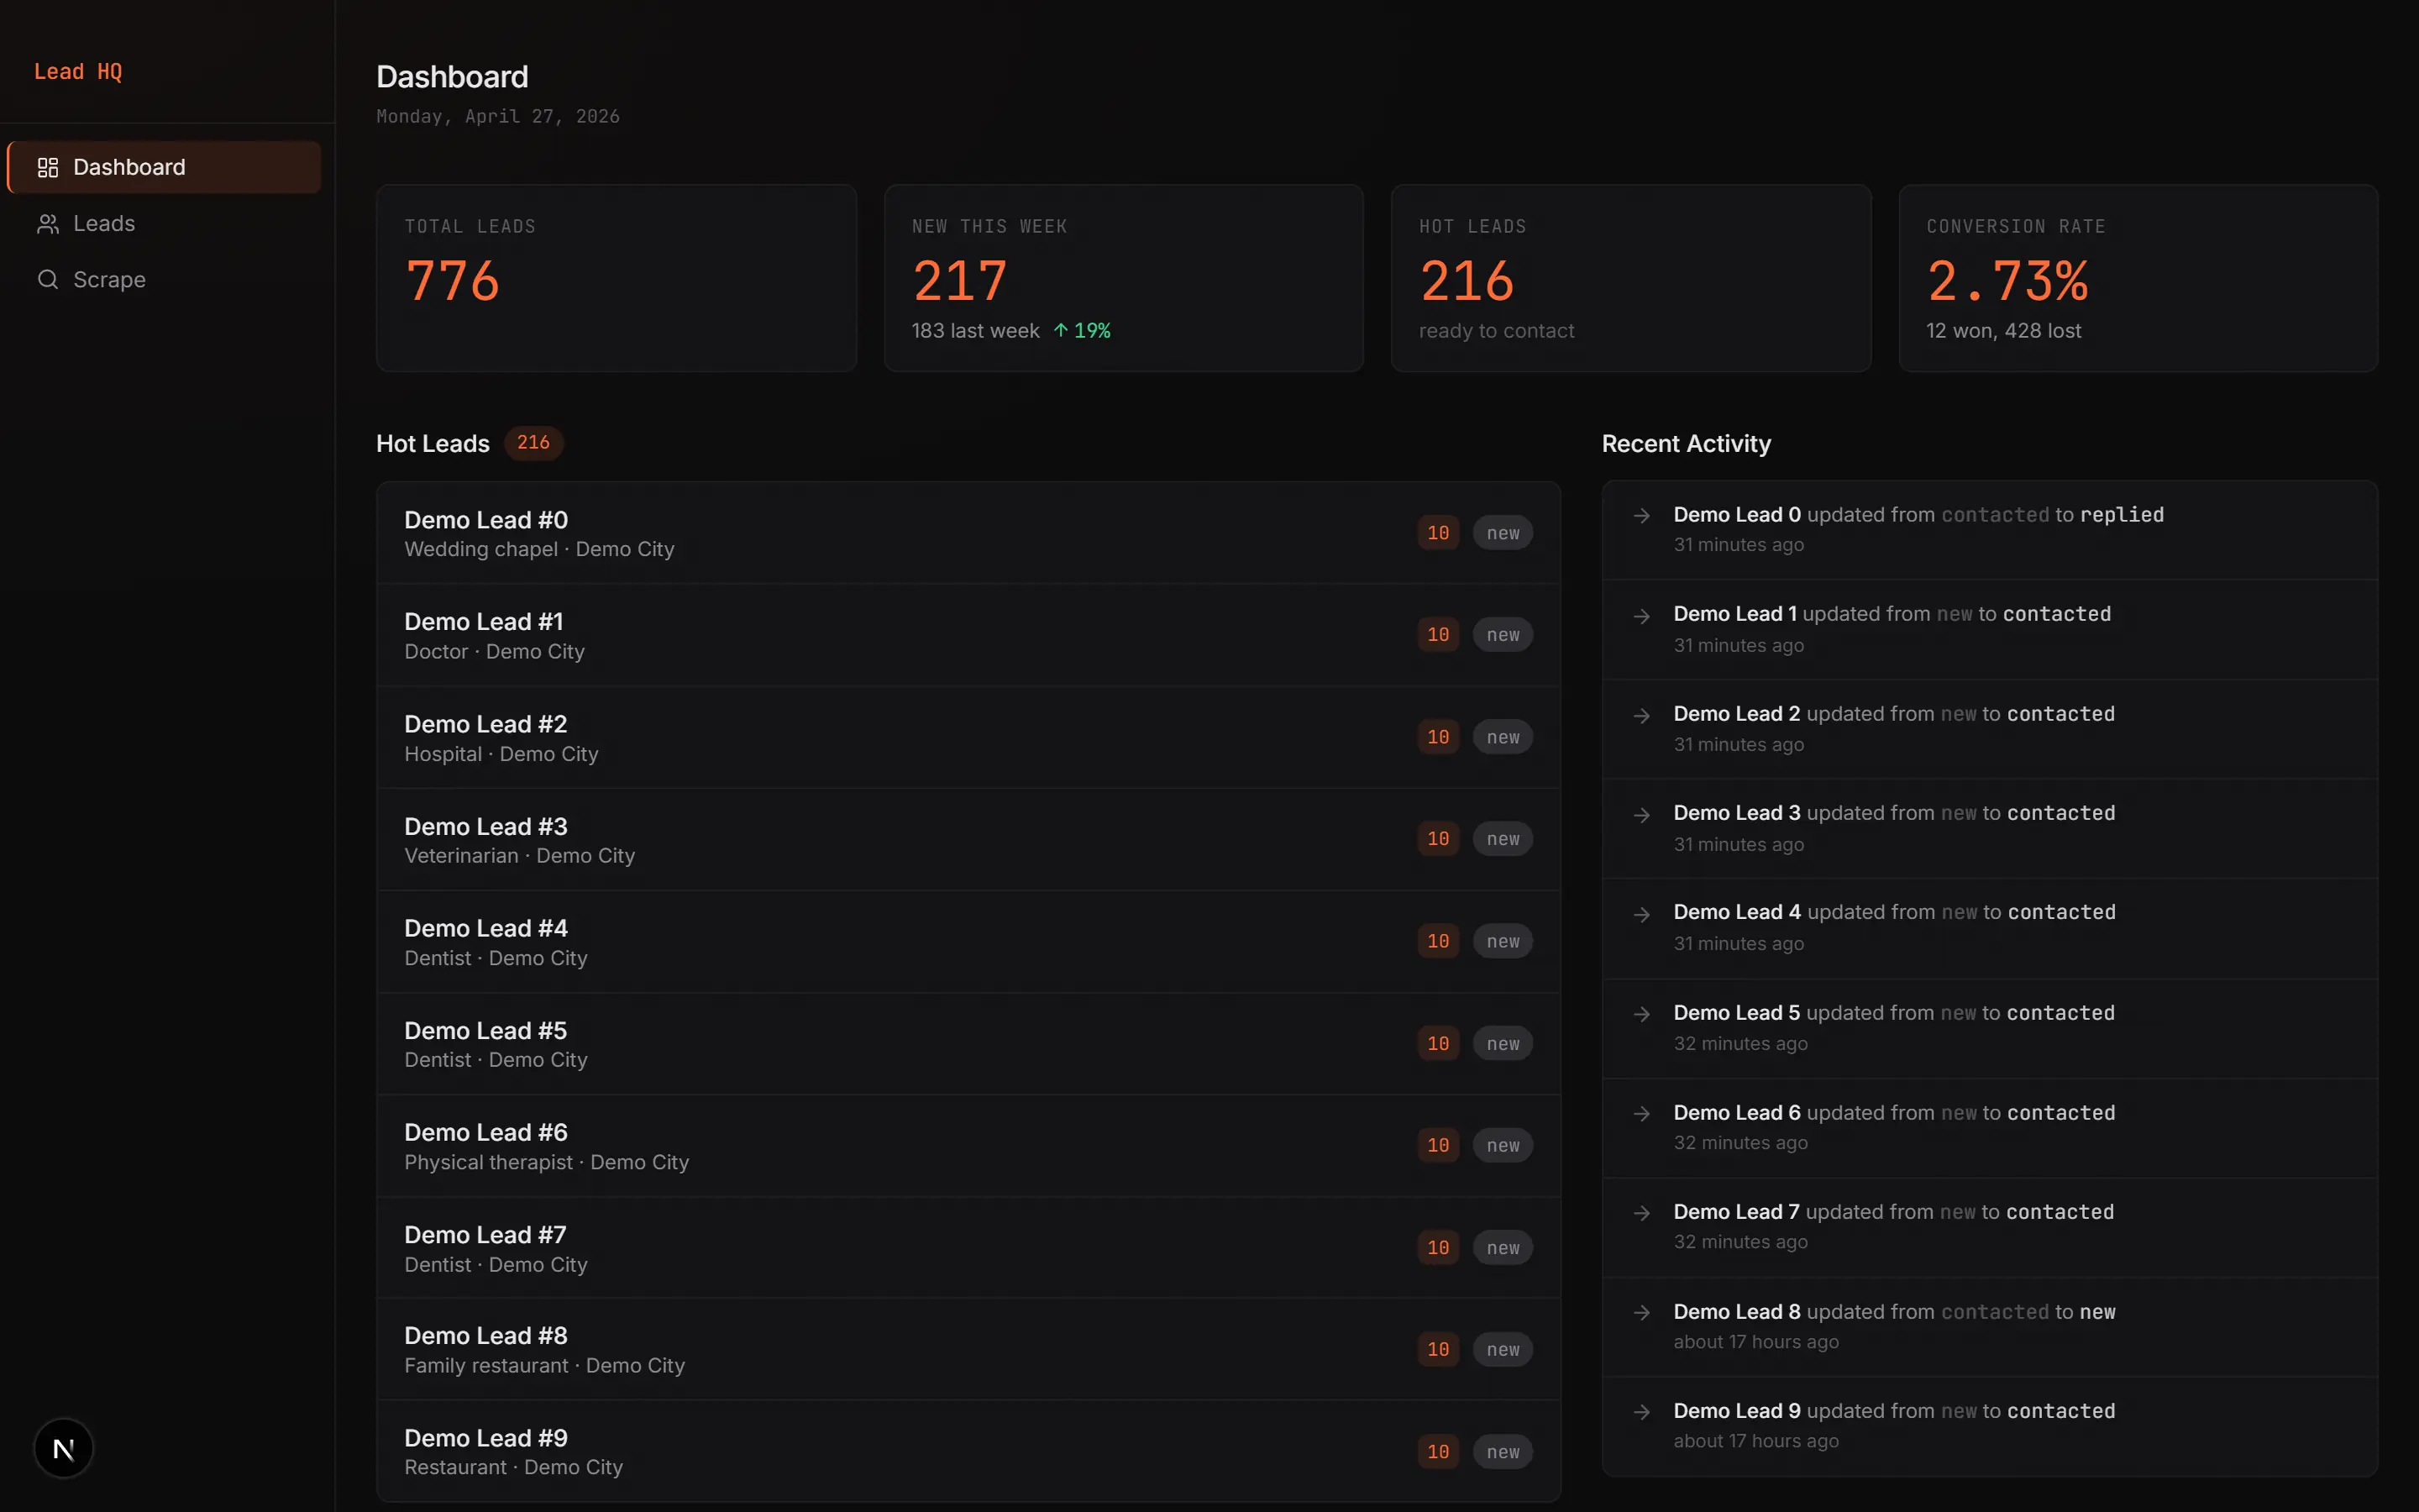Click the 216 badge next to Hot Leads
Screen dimensions: 2419x1512
point(533,443)
